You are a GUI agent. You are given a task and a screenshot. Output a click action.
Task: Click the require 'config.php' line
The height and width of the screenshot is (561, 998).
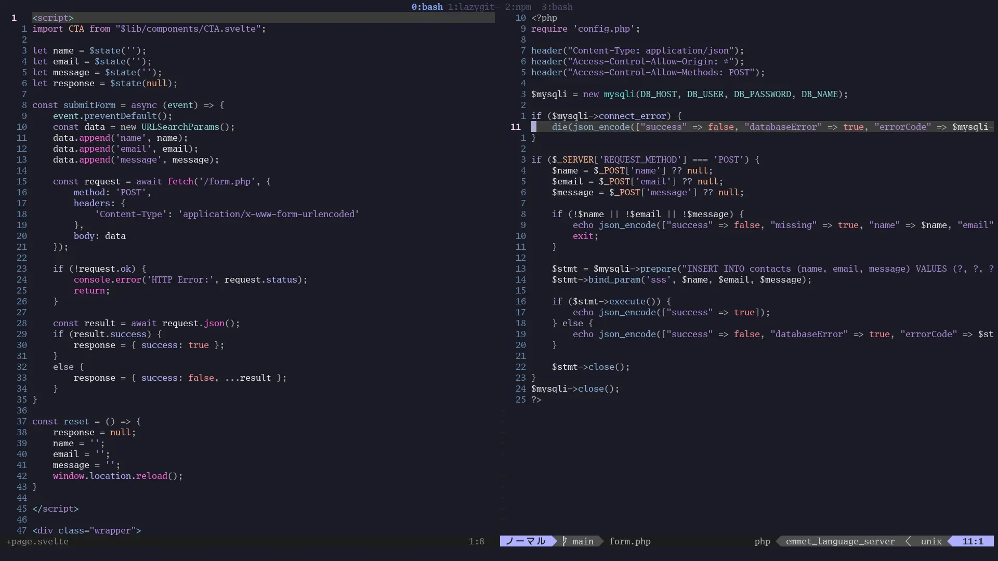pyautogui.click(x=585, y=29)
